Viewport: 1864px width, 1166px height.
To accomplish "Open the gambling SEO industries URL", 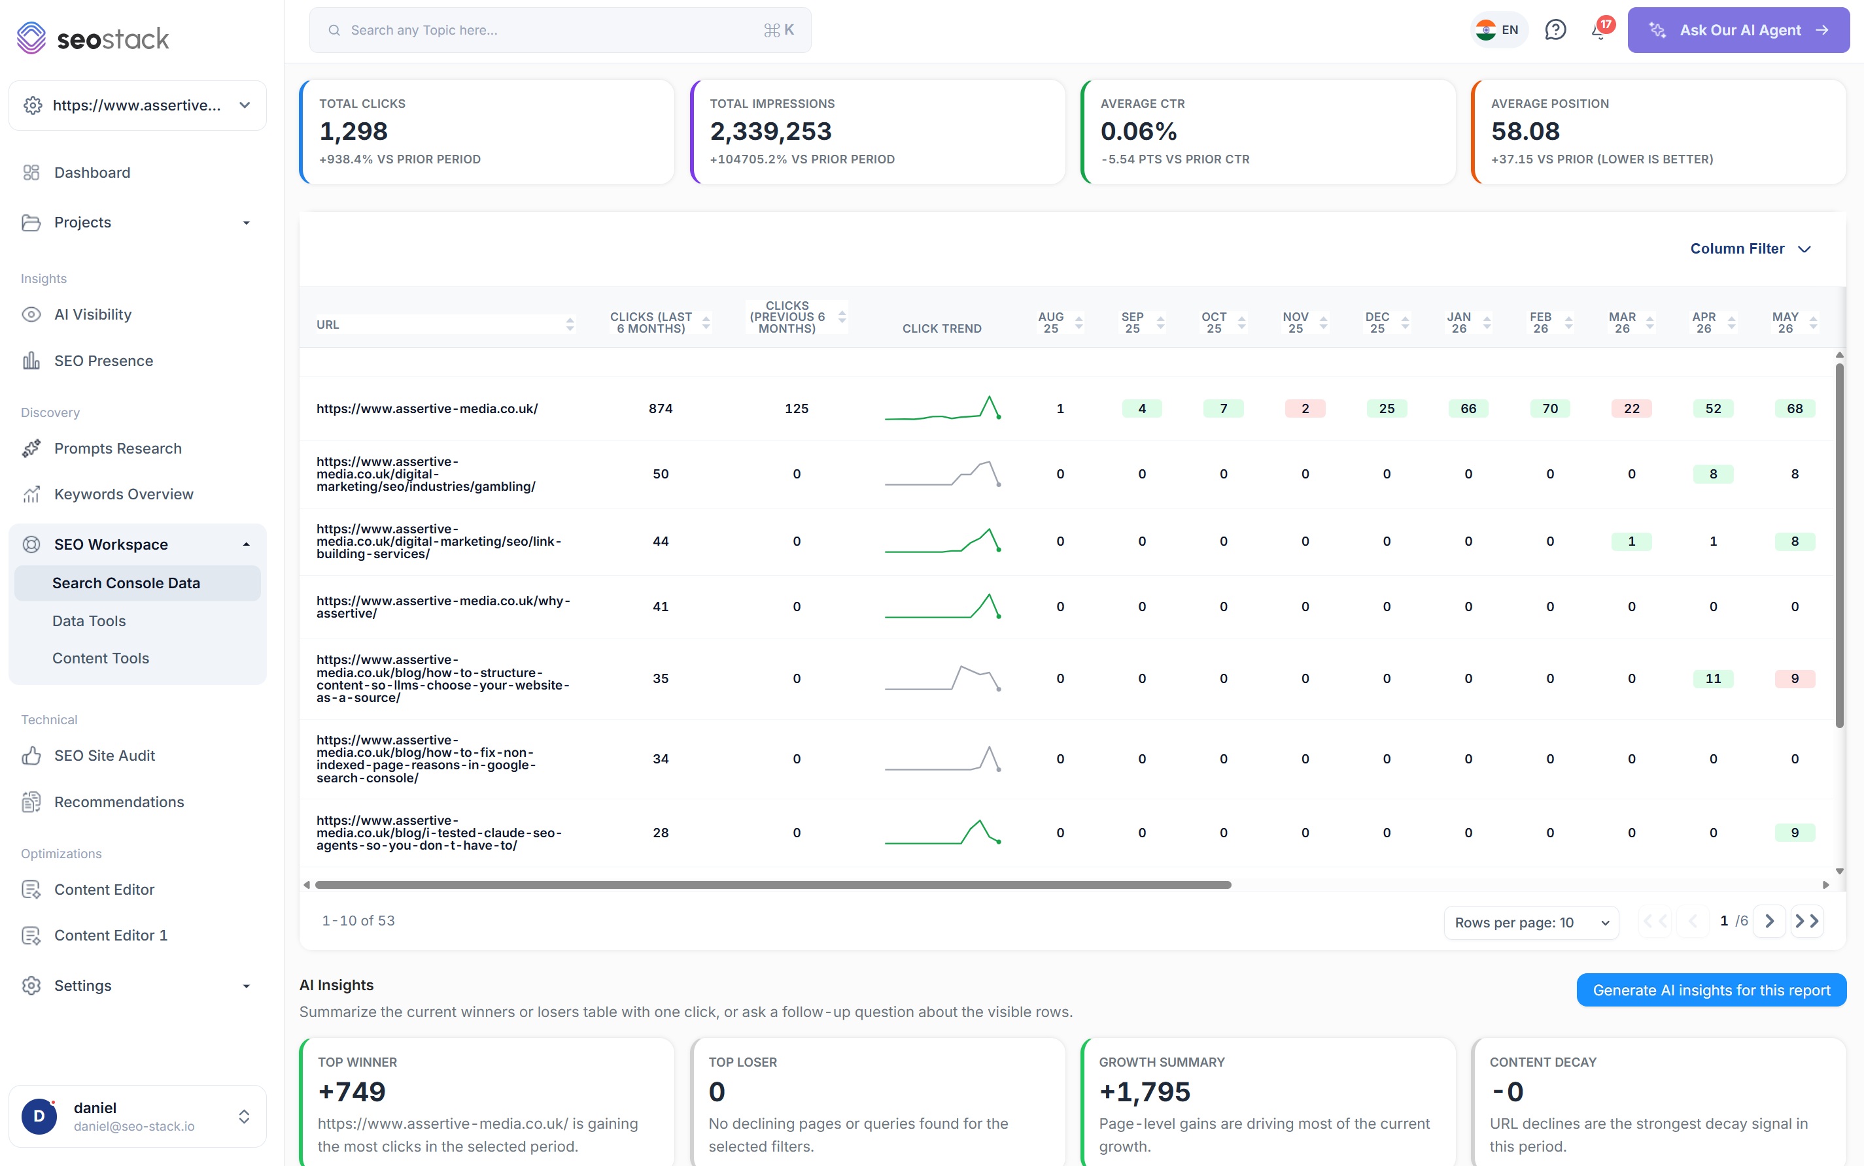I will pyautogui.click(x=426, y=475).
